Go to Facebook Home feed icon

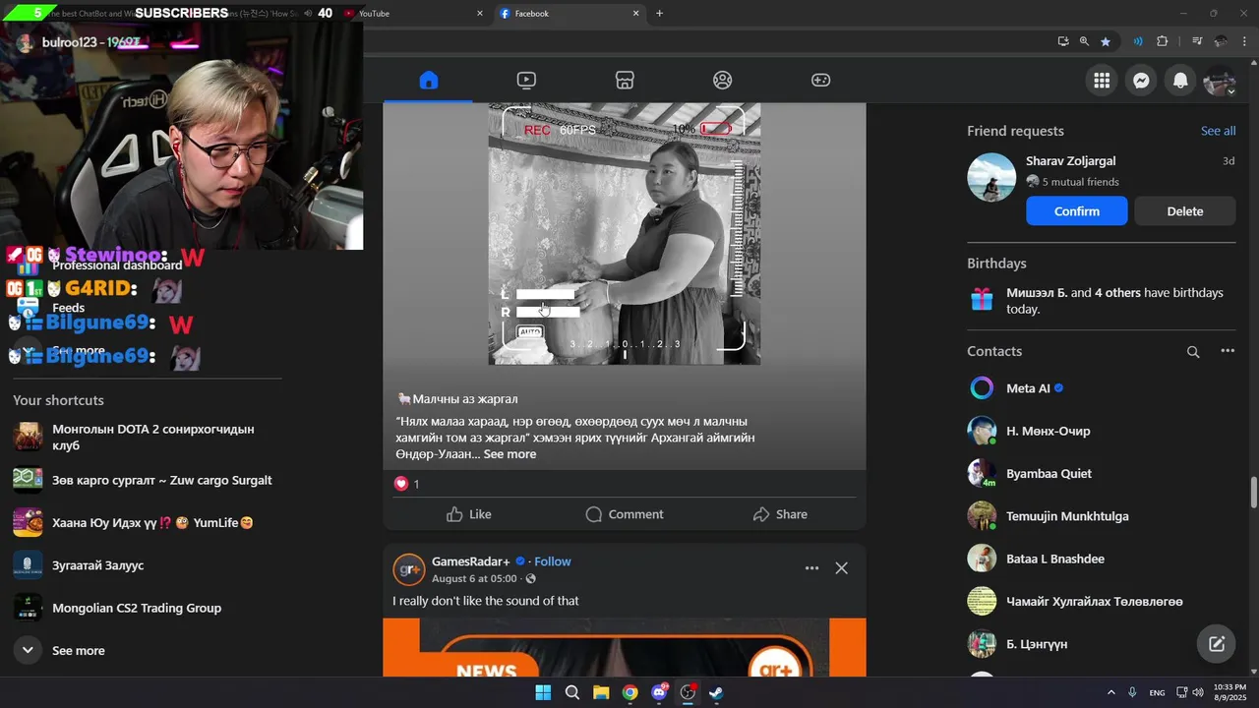point(428,81)
